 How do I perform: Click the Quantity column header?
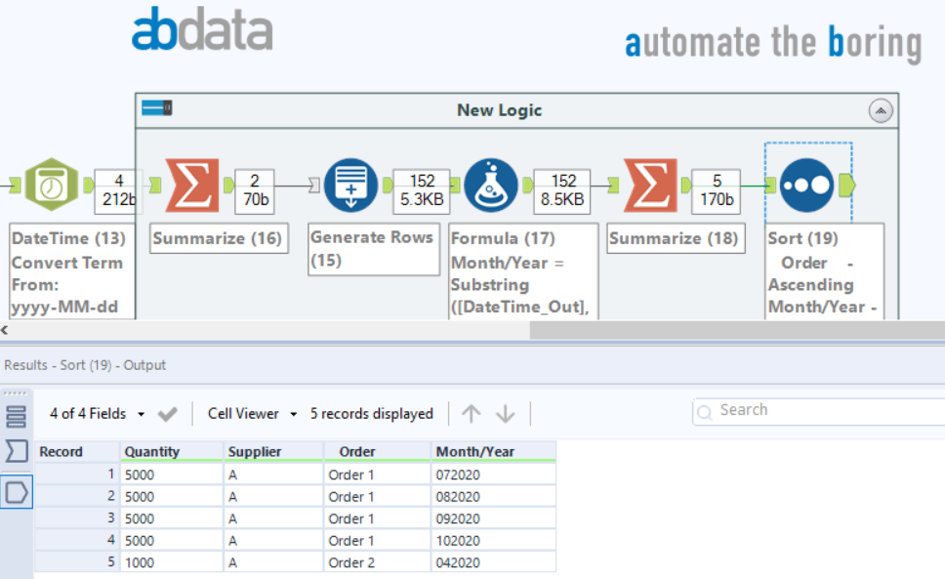pyautogui.click(x=151, y=452)
